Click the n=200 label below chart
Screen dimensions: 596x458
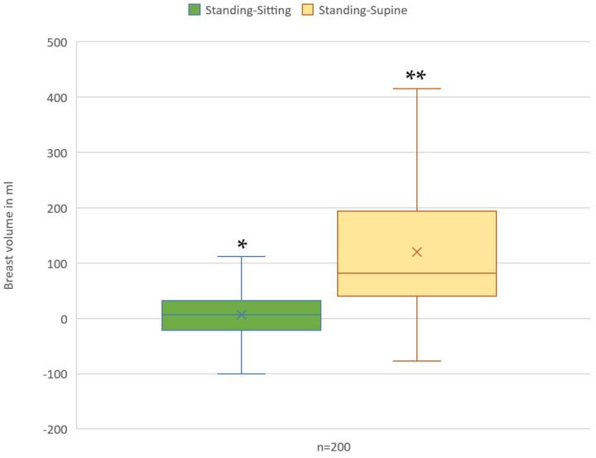334,447
